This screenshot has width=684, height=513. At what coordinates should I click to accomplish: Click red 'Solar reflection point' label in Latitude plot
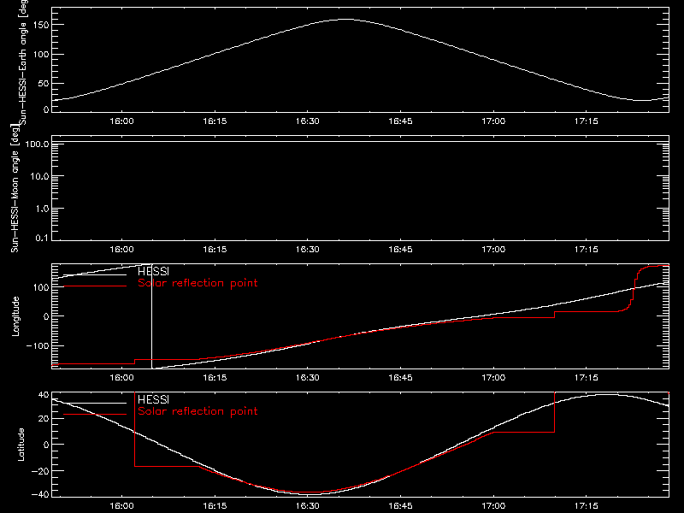click(198, 411)
